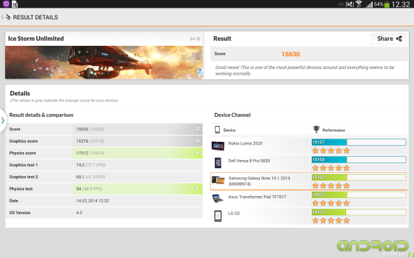Select the Nokia Lumia 2520 thumbnail
Image resolution: width=414 pixels, height=258 pixels.
click(218, 146)
